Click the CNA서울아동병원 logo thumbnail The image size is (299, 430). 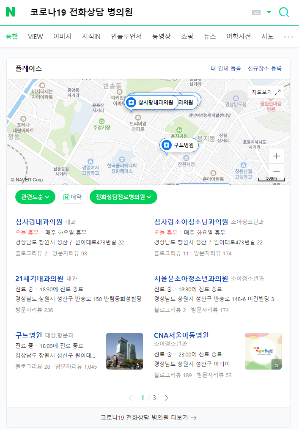coord(263,351)
